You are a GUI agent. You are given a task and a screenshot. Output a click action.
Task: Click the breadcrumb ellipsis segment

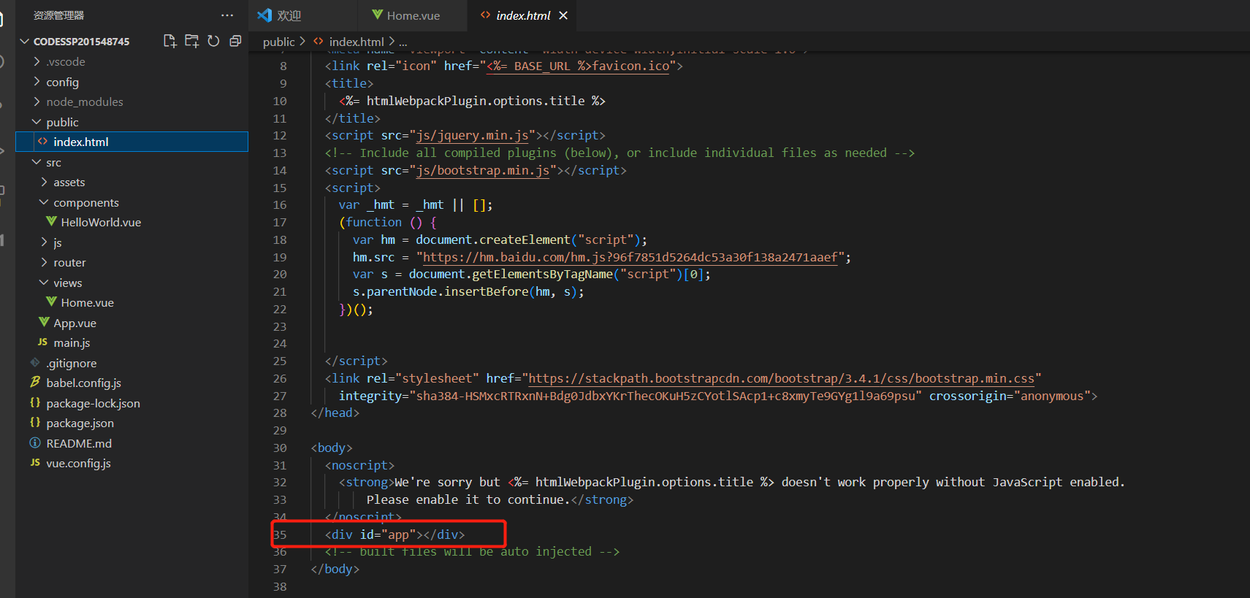coord(403,42)
